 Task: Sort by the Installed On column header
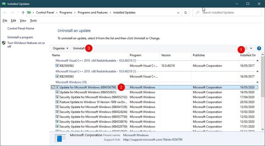click(248, 55)
